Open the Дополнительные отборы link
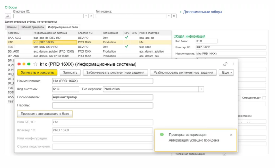Screen dimensions: 275x168 point(203,12)
